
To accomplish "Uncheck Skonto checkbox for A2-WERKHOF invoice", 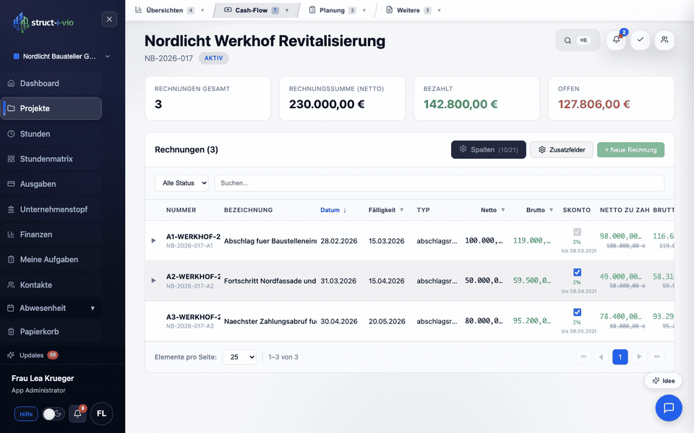I will click(577, 272).
